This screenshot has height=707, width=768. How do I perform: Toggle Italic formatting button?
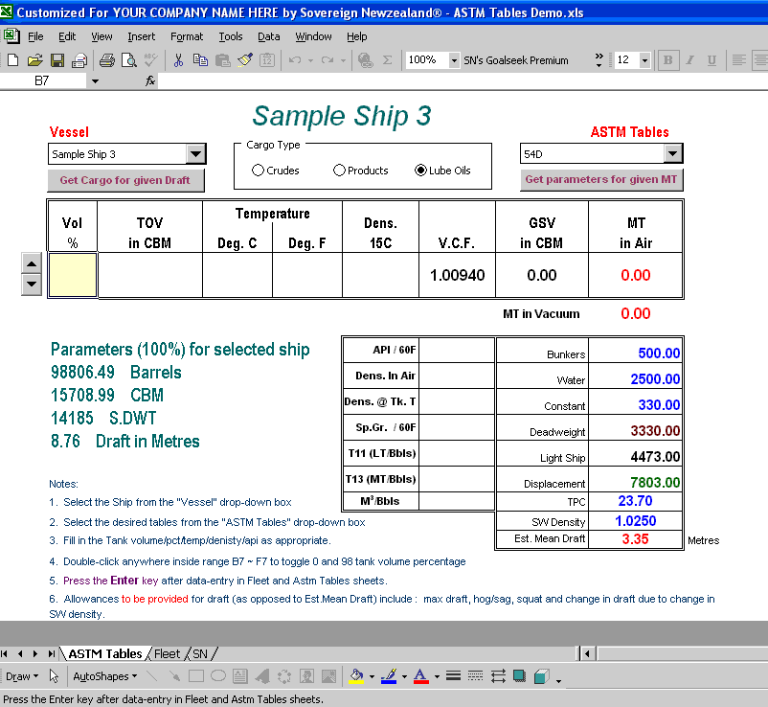coord(690,60)
